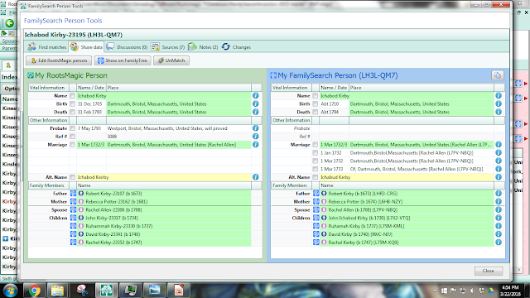Click the Close button at bottom
The height and width of the screenshot is (298, 530).
[489, 271]
